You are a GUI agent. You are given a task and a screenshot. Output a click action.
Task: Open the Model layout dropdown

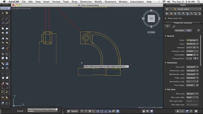(75, 111)
